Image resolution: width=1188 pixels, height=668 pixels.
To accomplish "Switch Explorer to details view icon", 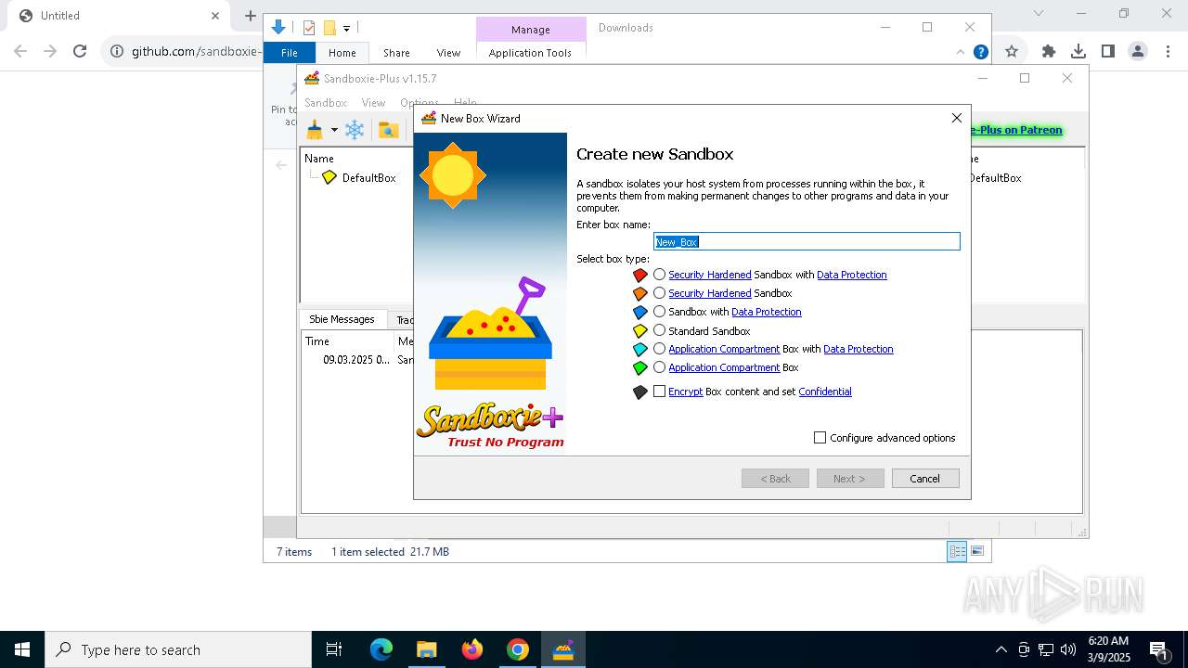I will pyautogui.click(x=957, y=551).
